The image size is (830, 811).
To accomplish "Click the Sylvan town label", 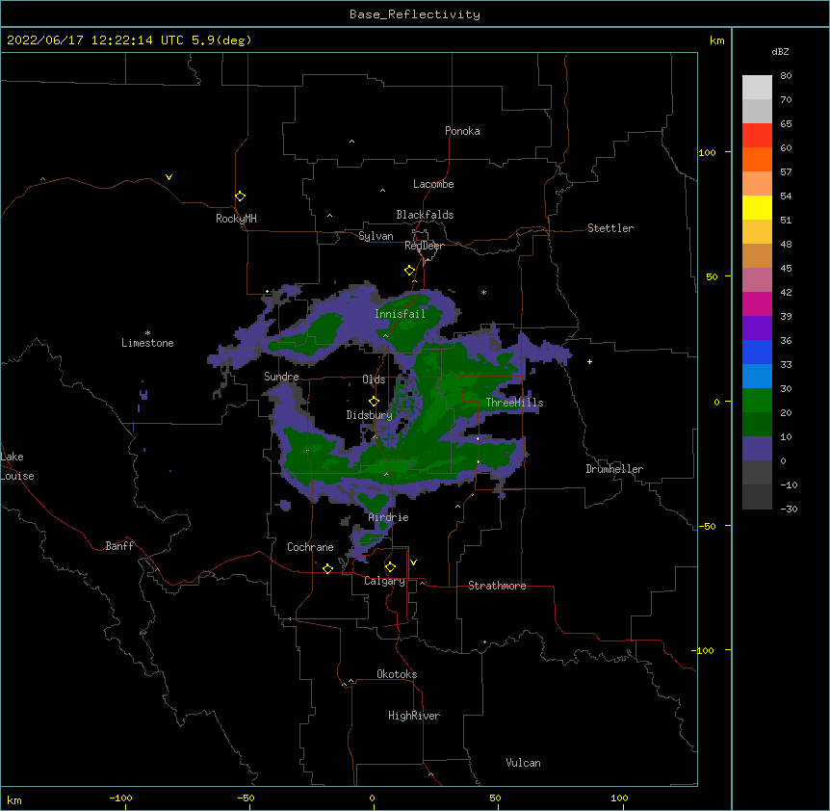I will (x=376, y=236).
